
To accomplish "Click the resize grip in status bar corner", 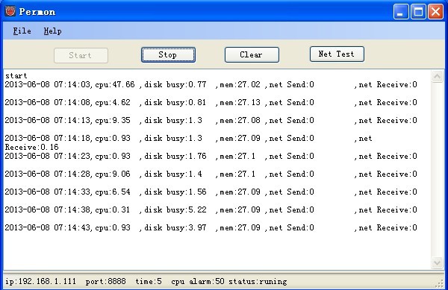I will [x=439, y=284].
